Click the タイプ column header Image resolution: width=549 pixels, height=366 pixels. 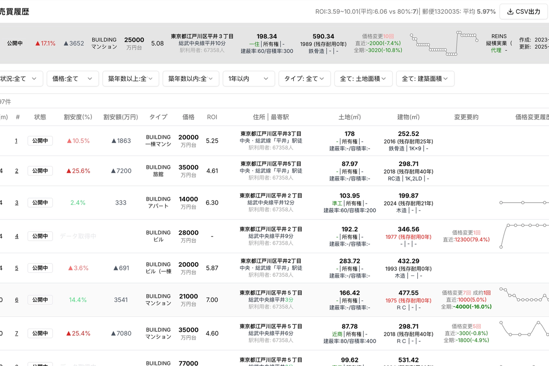pyautogui.click(x=158, y=117)
